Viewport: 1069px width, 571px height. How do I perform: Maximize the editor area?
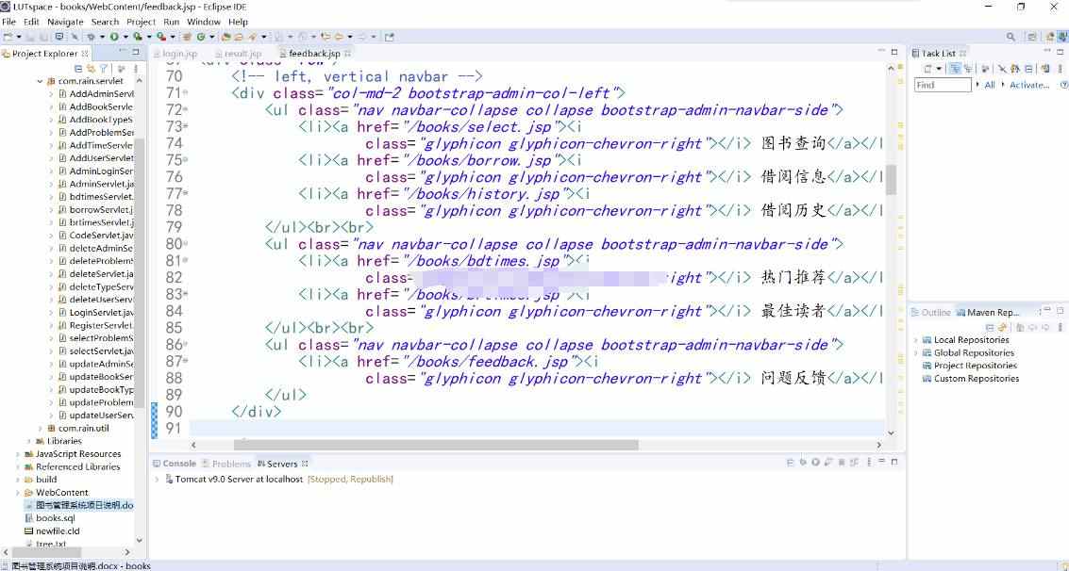[894, 52]
